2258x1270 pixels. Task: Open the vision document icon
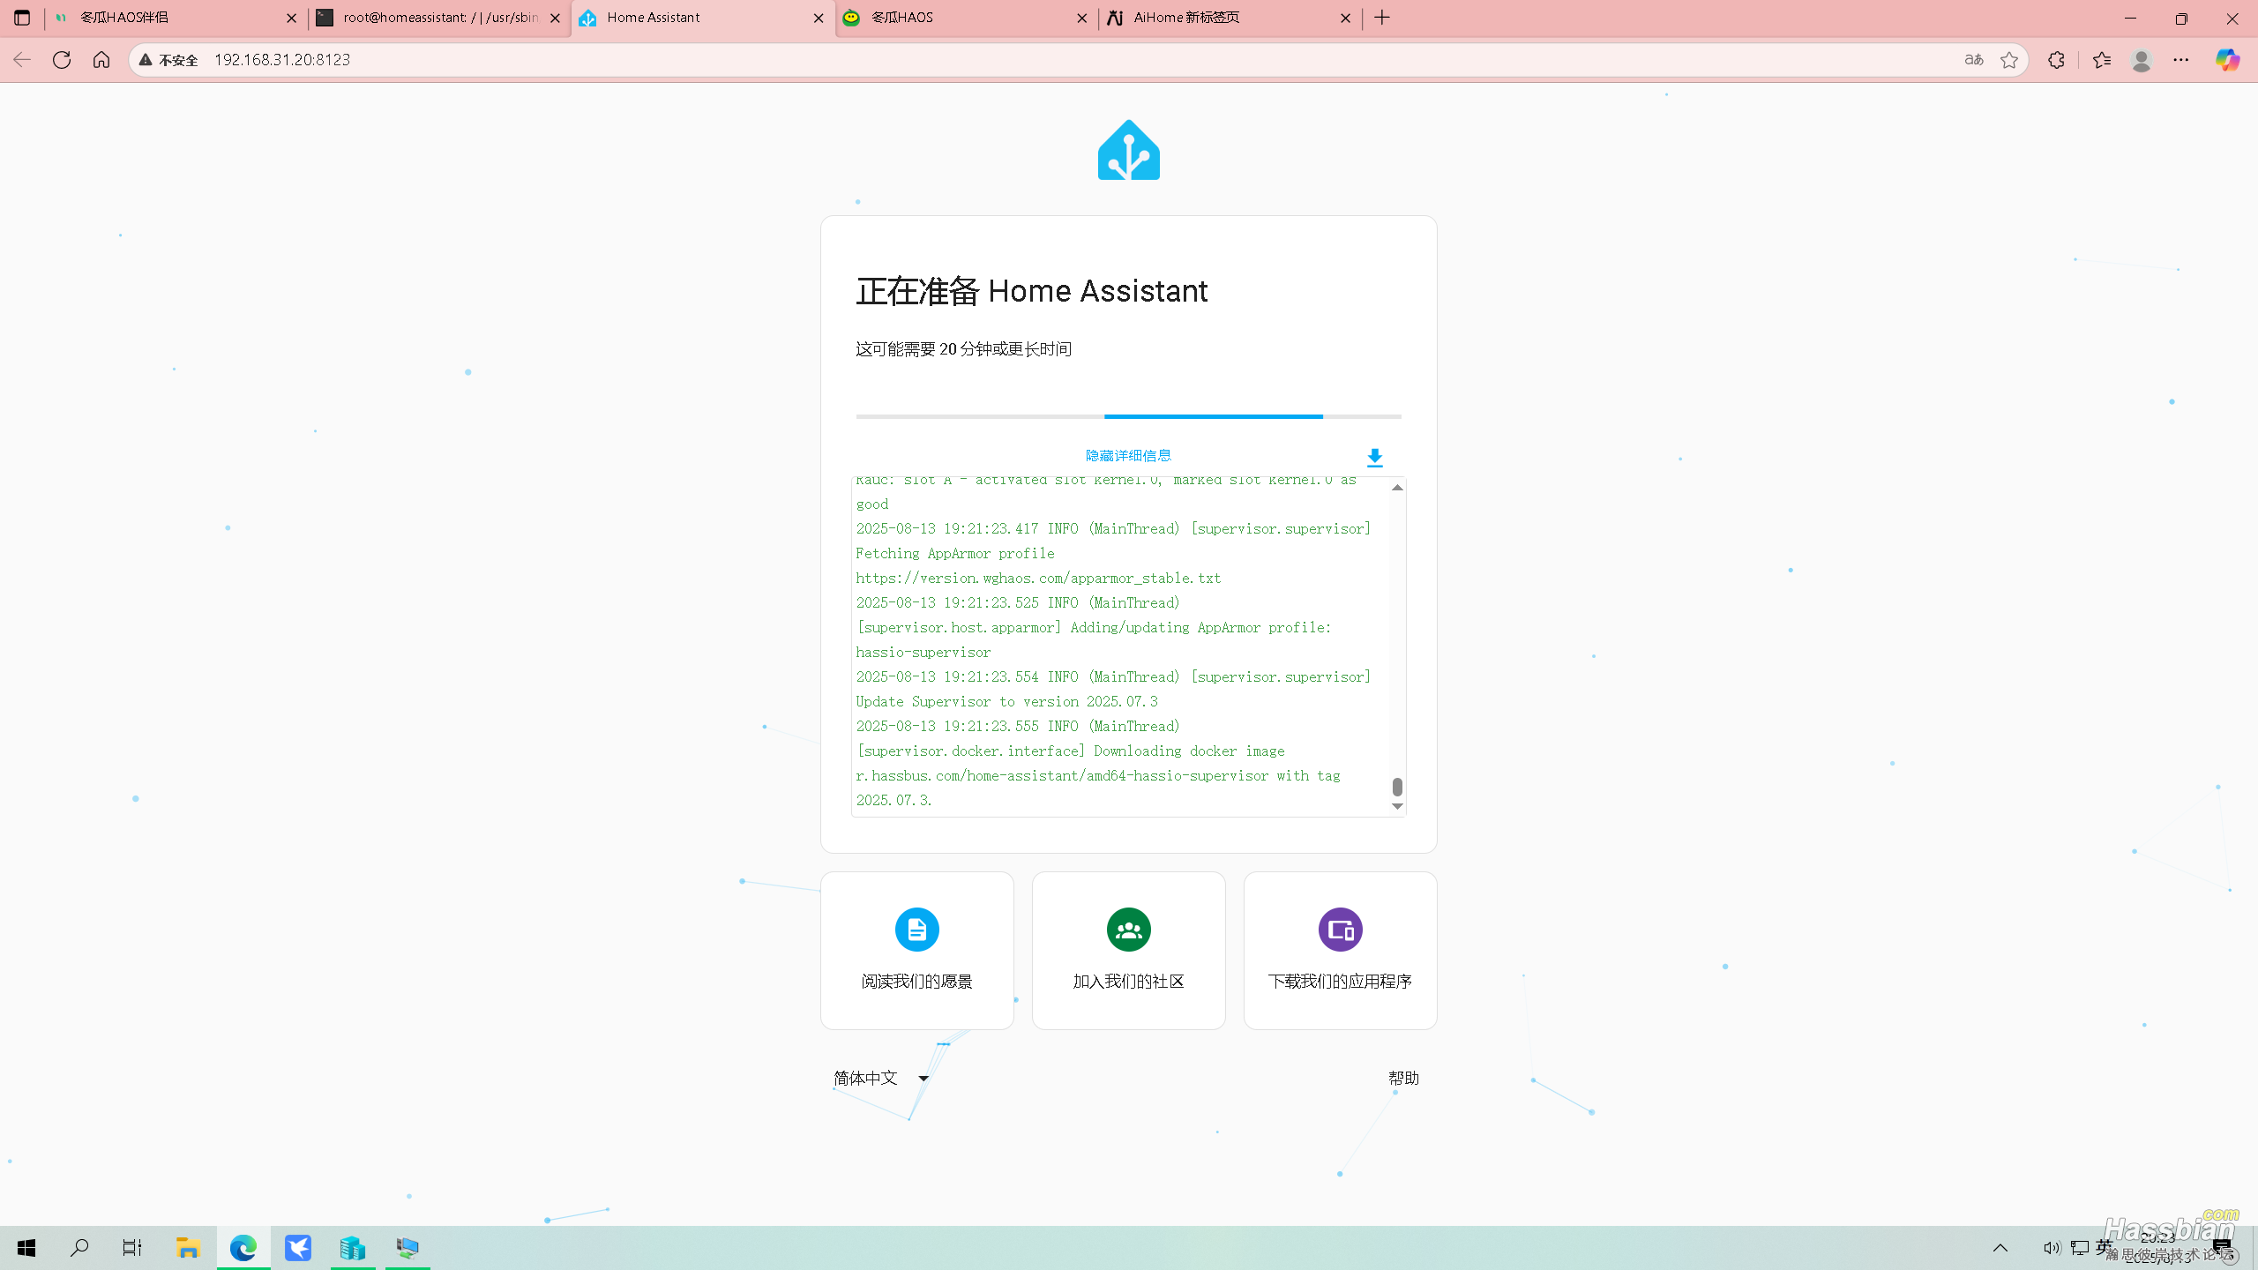[916, 930]
